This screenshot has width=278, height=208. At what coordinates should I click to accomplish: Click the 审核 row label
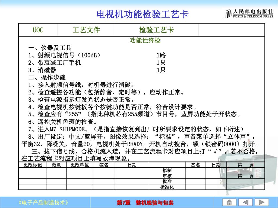pos(167,176)
